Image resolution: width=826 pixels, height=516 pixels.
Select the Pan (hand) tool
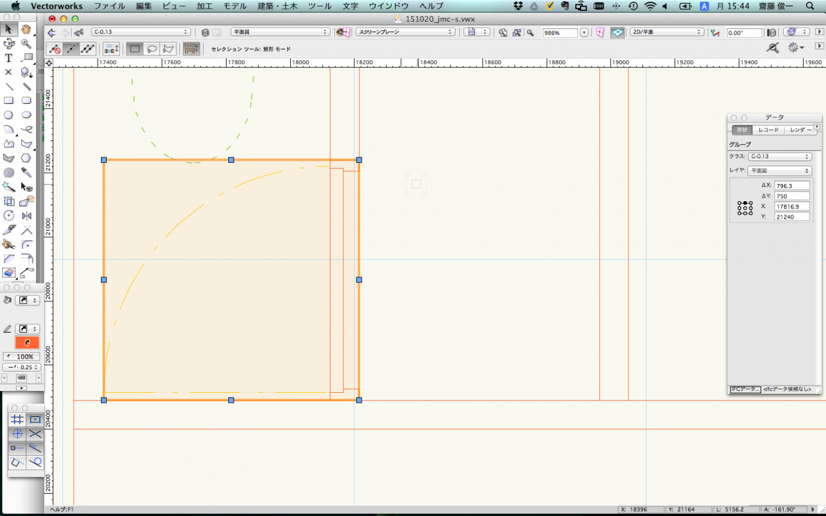pos(26,29)
